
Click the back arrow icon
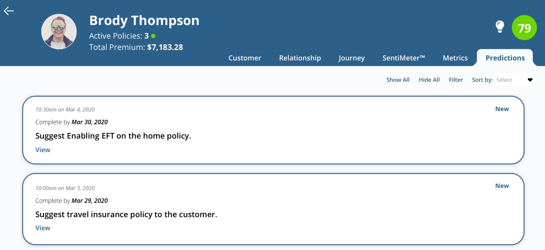click(x=9, y=11)
